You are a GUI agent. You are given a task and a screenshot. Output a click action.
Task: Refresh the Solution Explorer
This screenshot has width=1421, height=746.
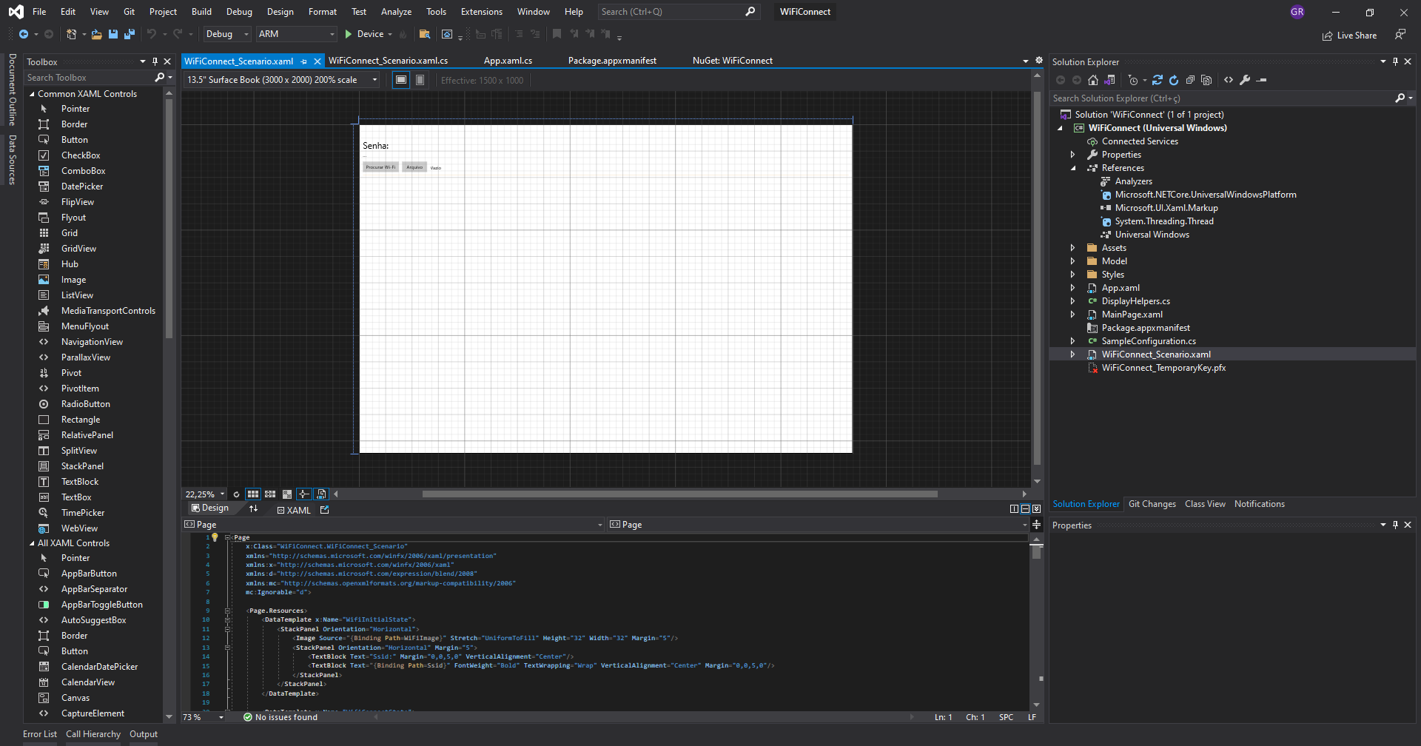click(1174, 79)
